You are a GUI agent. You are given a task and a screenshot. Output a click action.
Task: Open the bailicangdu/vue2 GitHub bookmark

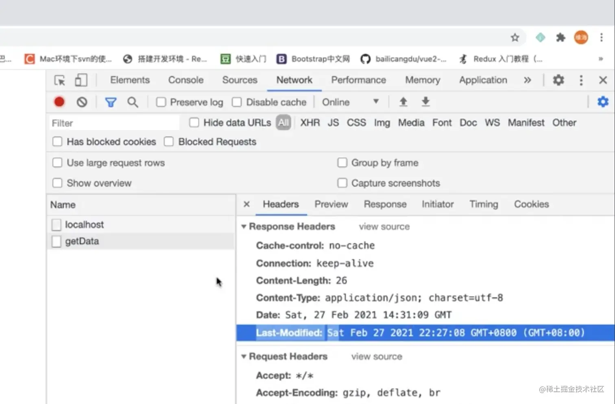[x=403, y=59]
